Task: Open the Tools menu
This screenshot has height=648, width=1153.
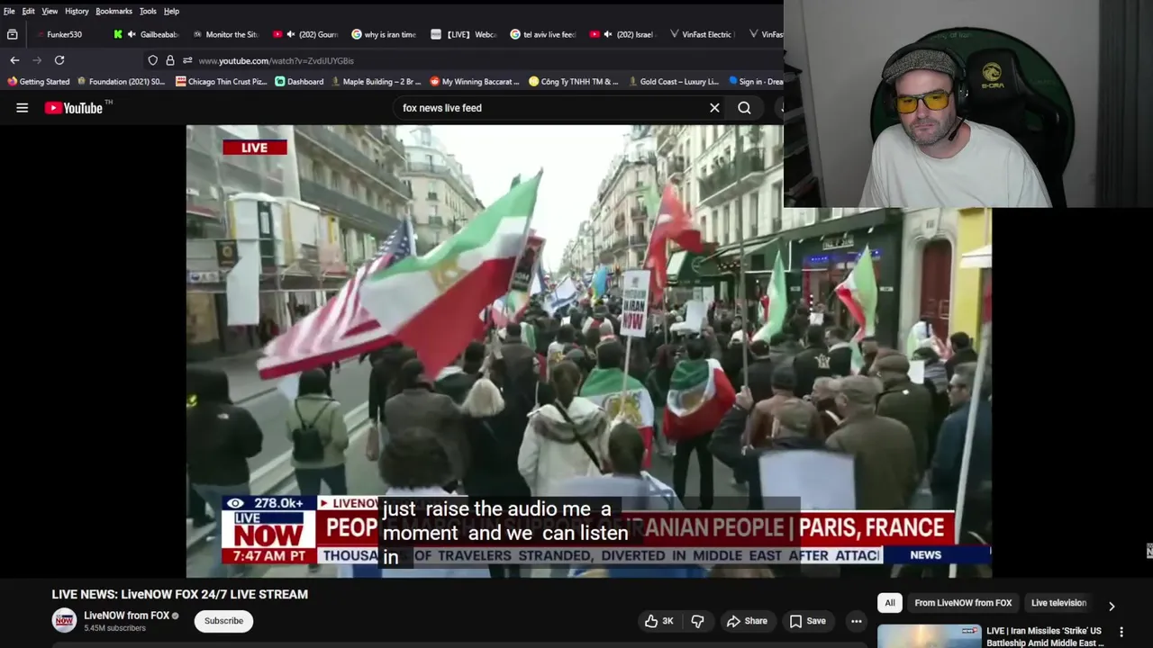Action: click(148, 11)
